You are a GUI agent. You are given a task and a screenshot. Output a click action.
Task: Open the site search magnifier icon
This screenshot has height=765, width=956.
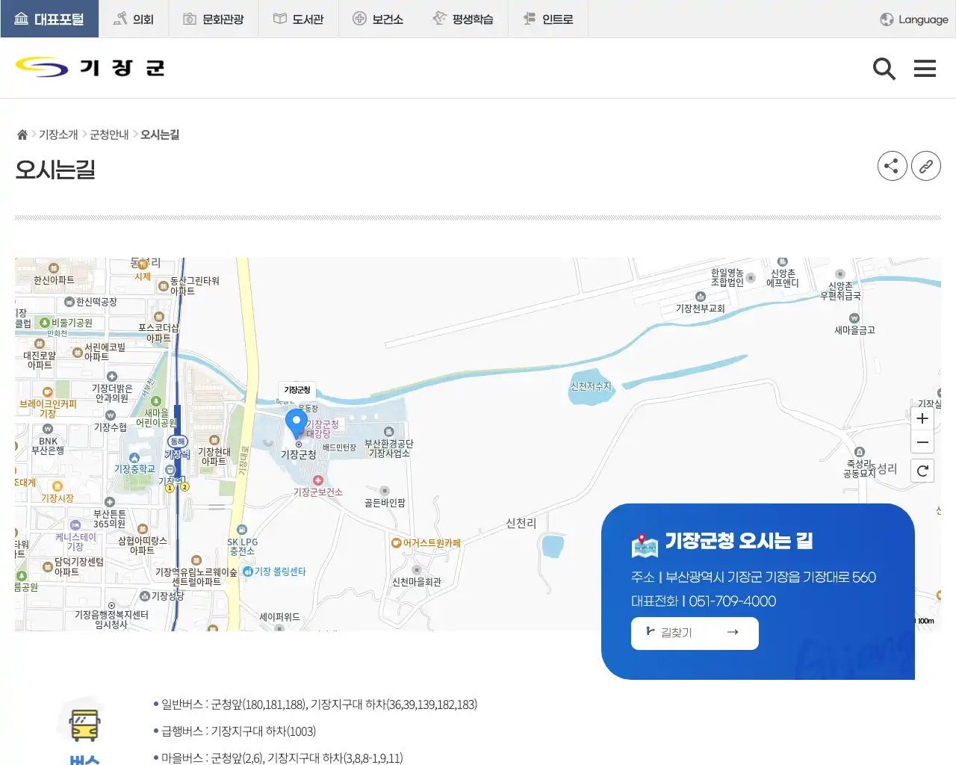(884, 68)
